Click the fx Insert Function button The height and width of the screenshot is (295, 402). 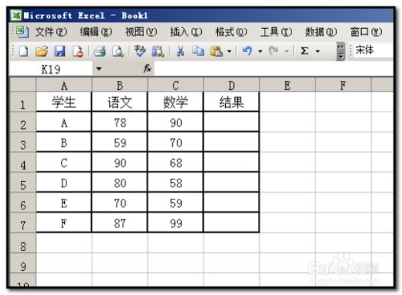click(147, 68)
